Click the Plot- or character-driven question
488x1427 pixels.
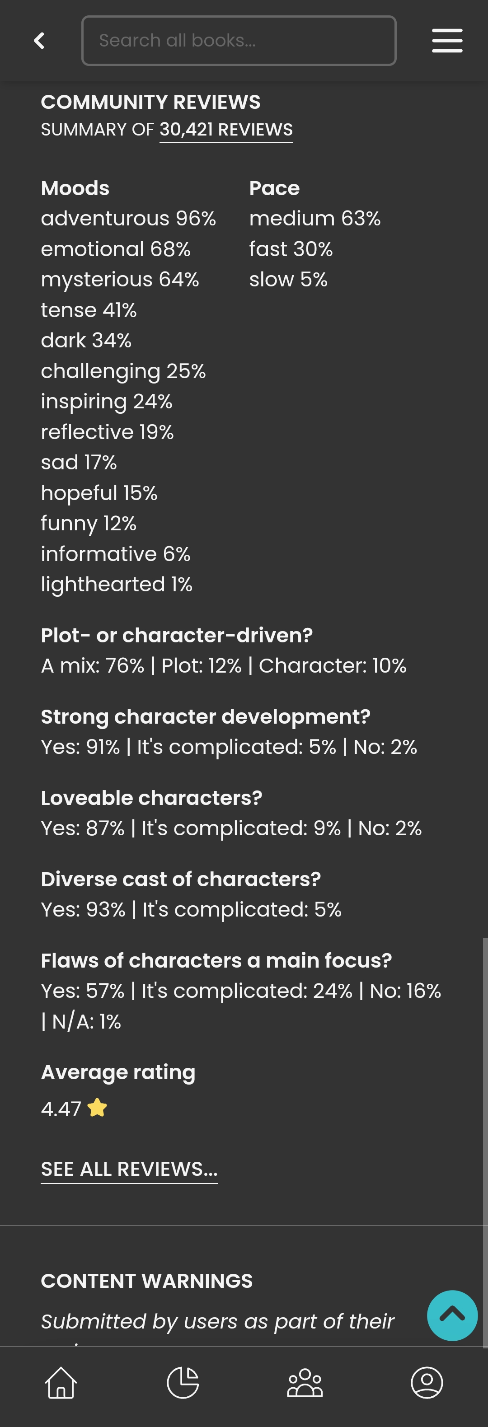click(177, 636)
